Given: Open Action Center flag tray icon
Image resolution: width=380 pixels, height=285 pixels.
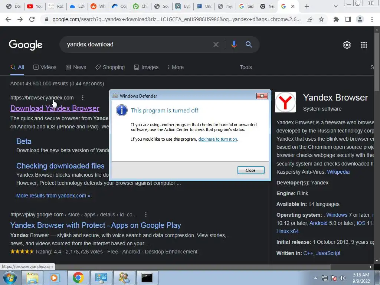Looking at the screenshot, I should coord(334,278).
